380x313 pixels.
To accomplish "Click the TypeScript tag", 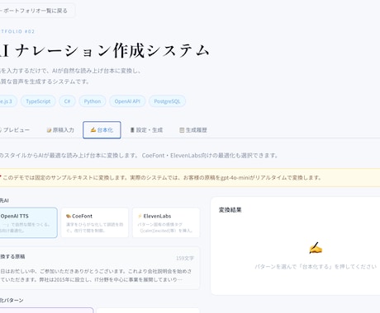I will pos(38,101).
